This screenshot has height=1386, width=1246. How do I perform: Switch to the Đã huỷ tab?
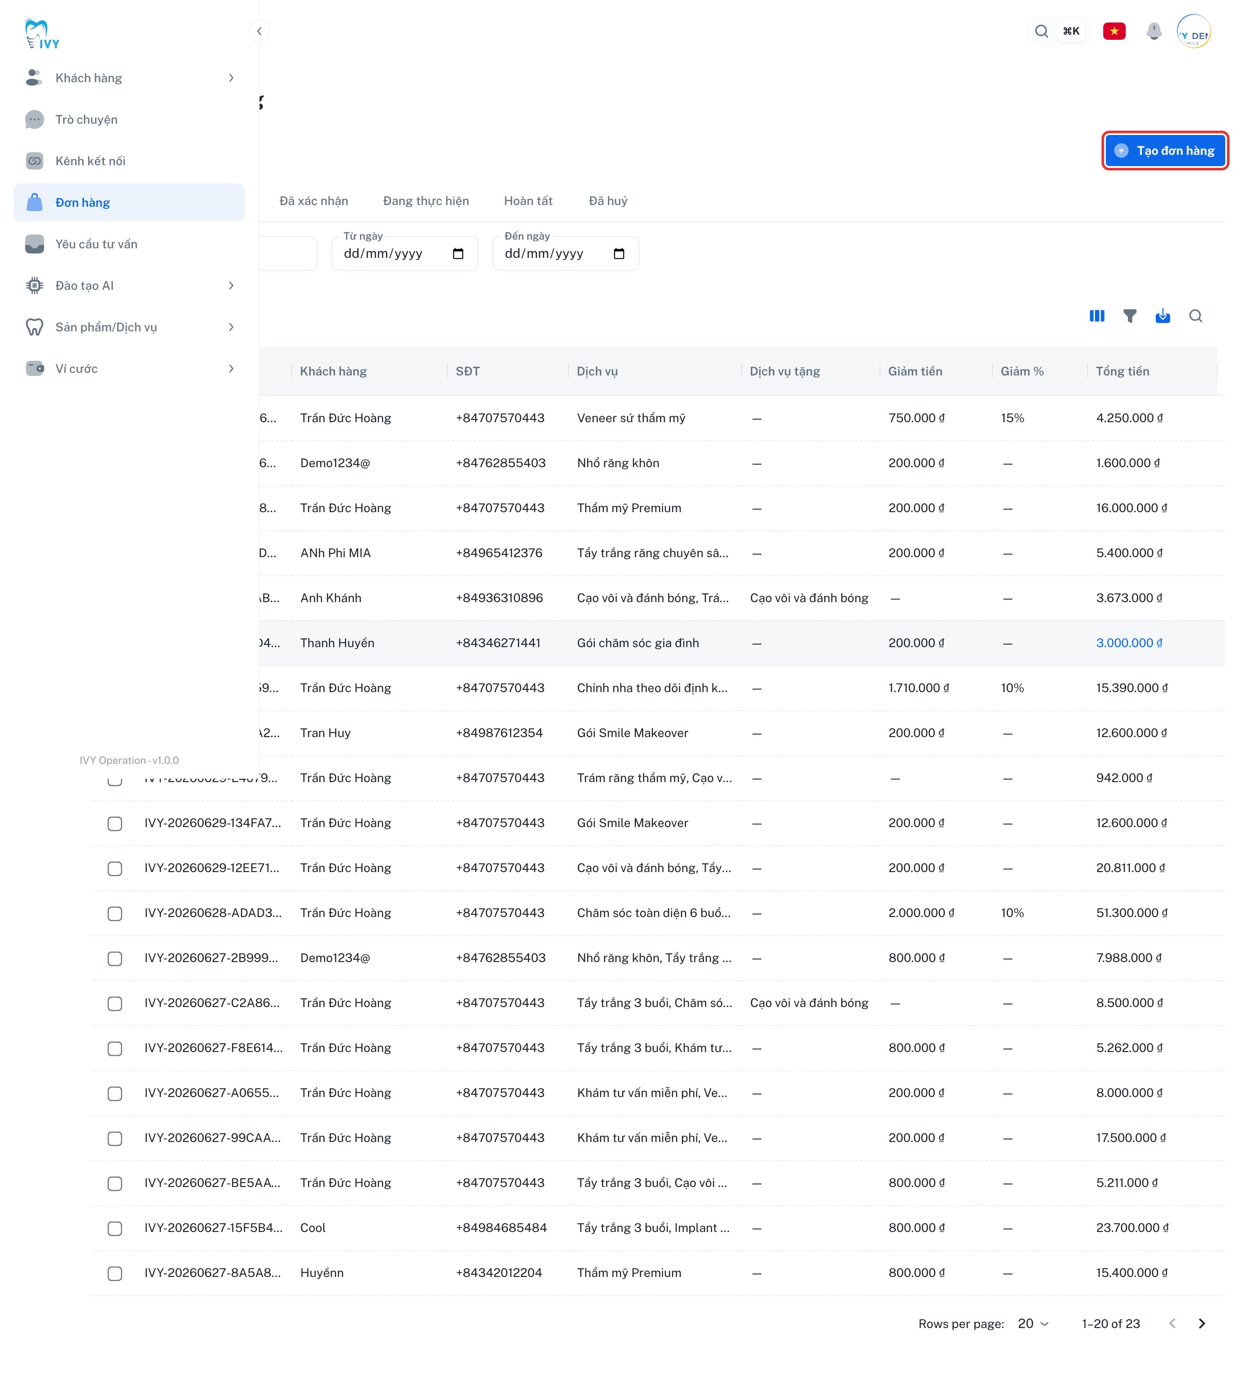tap(608, 201)
